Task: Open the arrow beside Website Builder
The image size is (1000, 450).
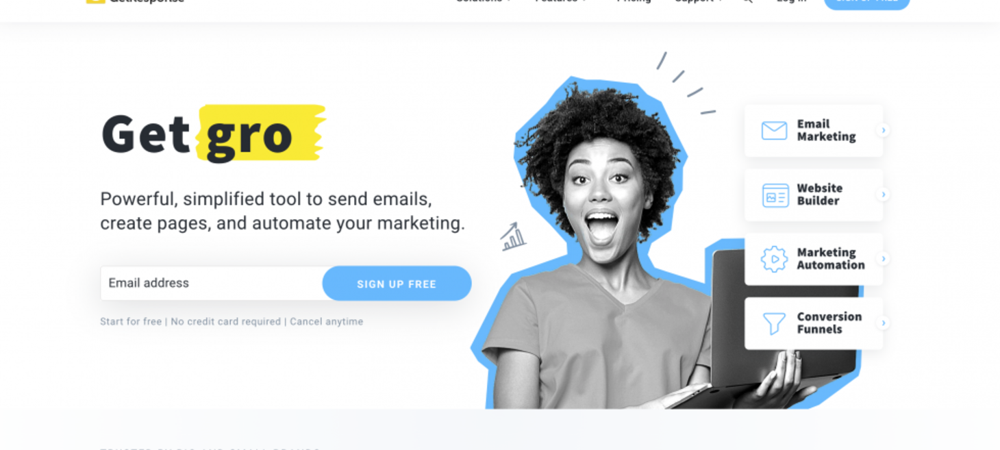Action: click(884, 195)
